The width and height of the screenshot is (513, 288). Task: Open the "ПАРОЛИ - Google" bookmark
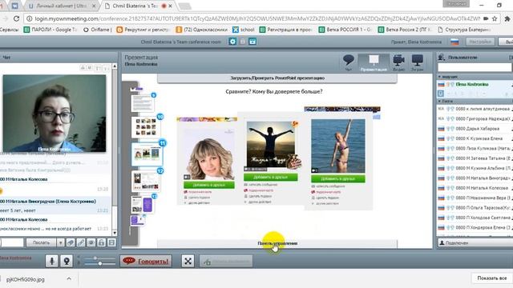point(50,30)
